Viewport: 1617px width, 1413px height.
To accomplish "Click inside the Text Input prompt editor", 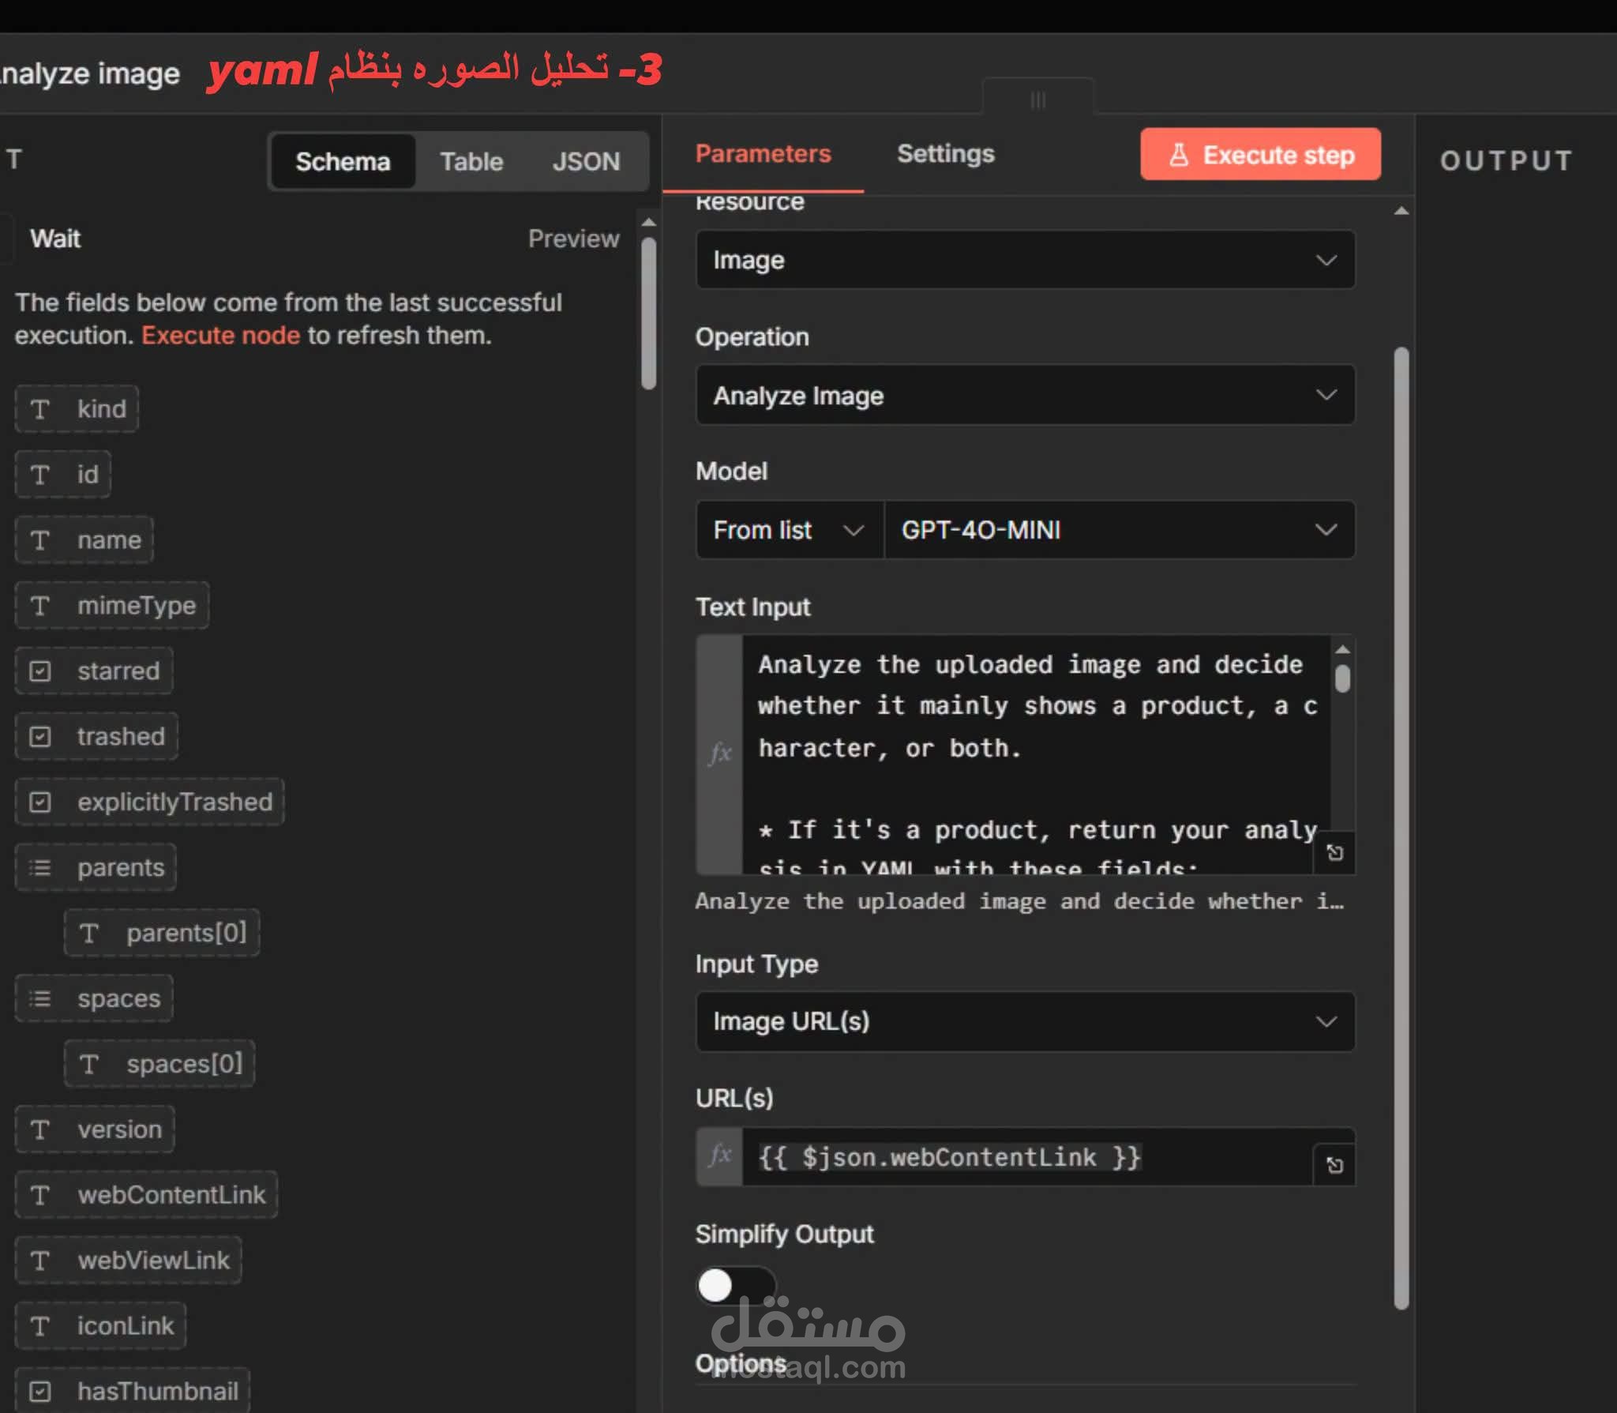I will click(1036, 753).
